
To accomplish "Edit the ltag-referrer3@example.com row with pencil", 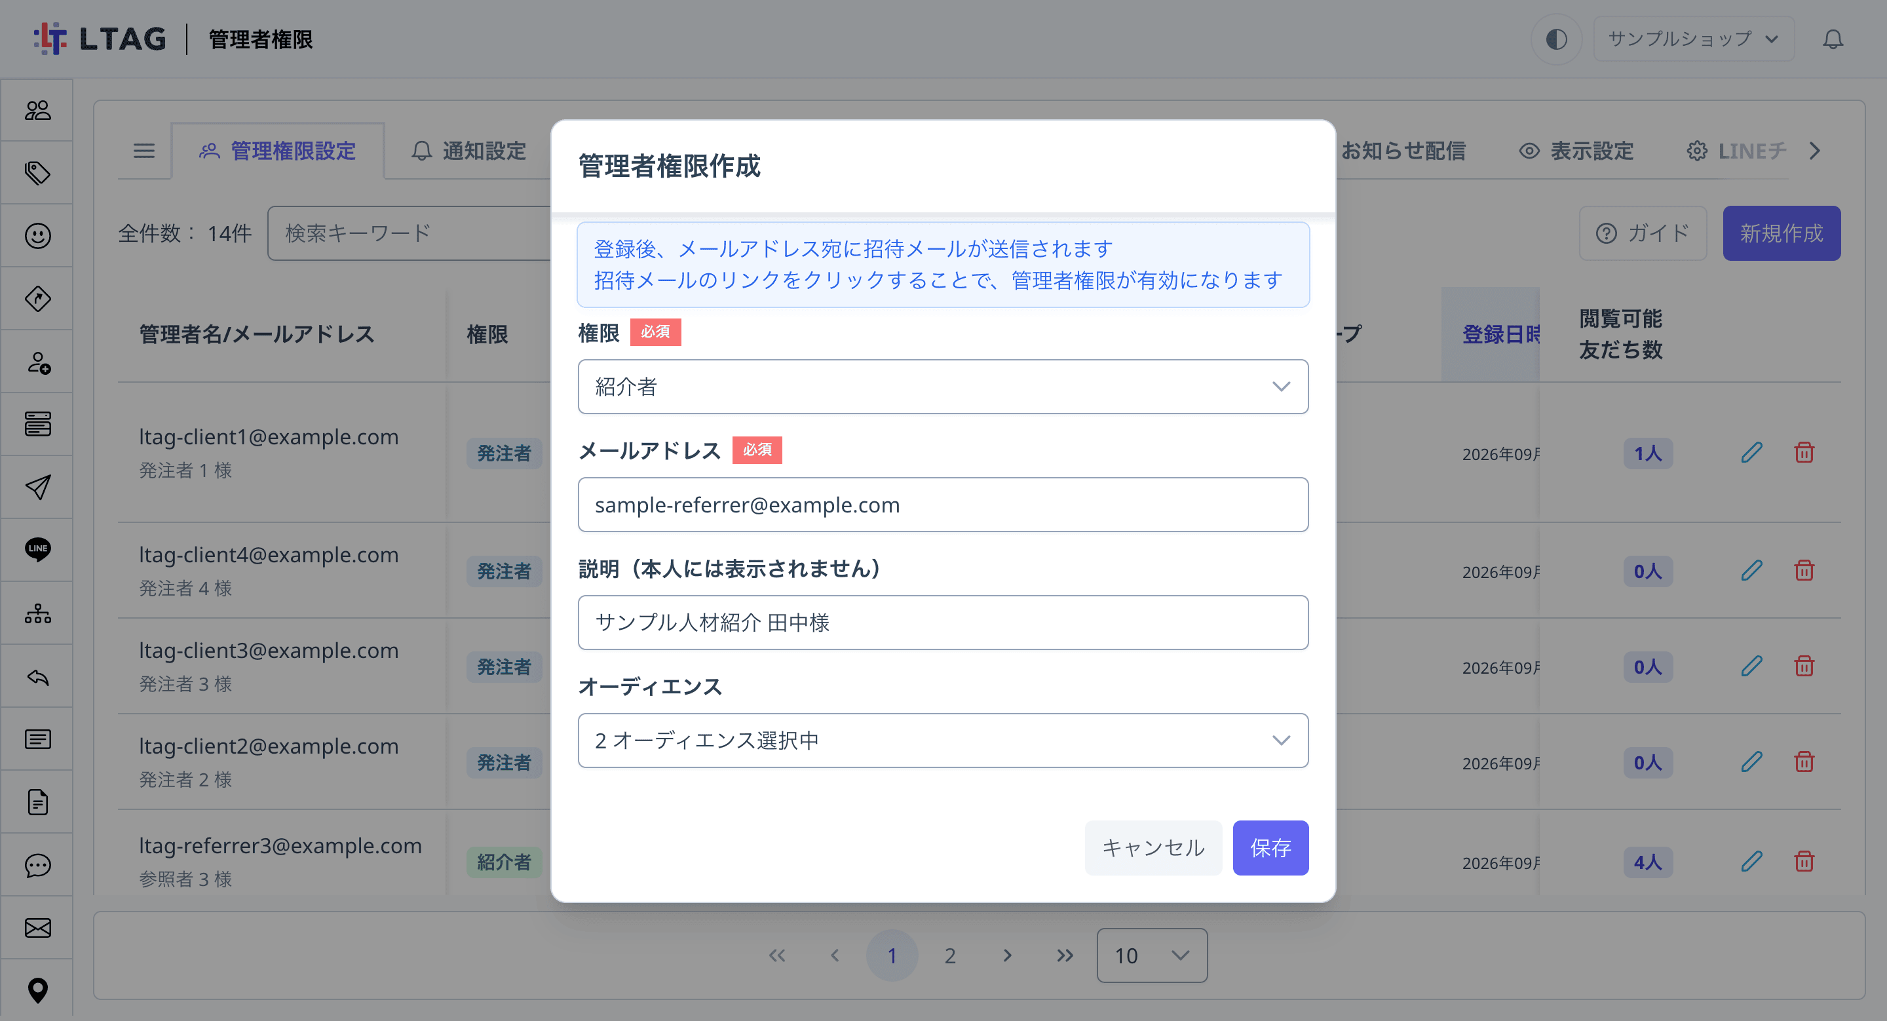I will 1751,861.
